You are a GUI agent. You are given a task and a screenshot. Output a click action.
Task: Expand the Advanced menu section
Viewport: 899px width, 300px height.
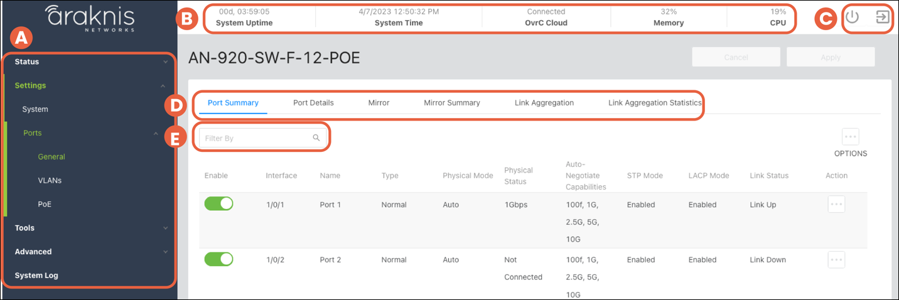tap(88, 252)
